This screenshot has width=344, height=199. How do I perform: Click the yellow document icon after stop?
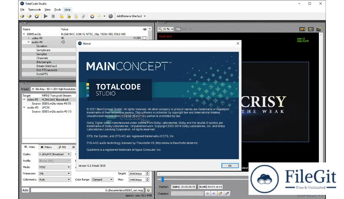pyautogui.click(x=62, y=16)
